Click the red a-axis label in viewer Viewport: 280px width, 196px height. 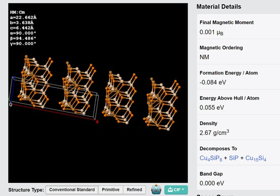(x=97, y=122)
